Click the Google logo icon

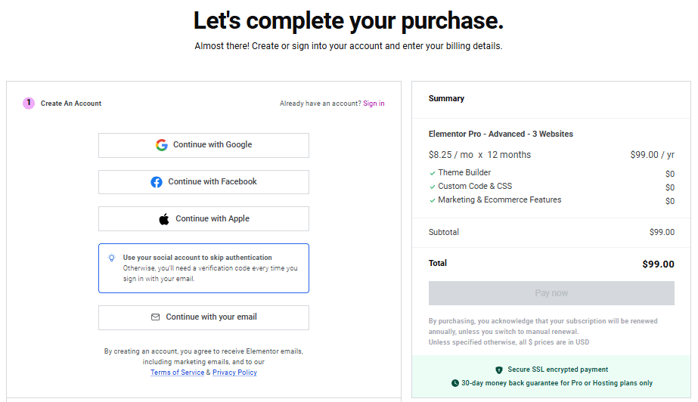click(162, 145)
